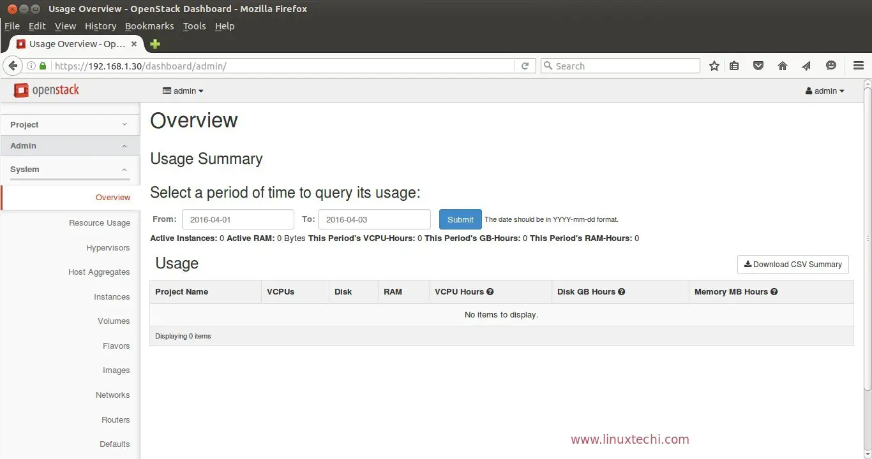Open the Routers page
The width and height of the screenshot is (872, 459).
tap(116, 419)
